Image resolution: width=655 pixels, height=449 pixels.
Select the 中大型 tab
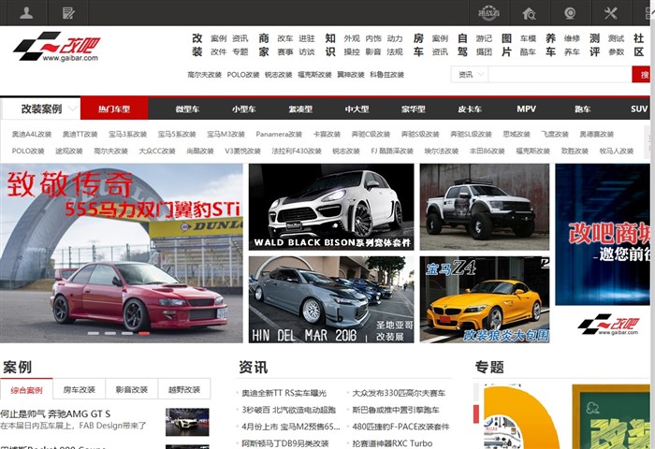tap(357, 109)
